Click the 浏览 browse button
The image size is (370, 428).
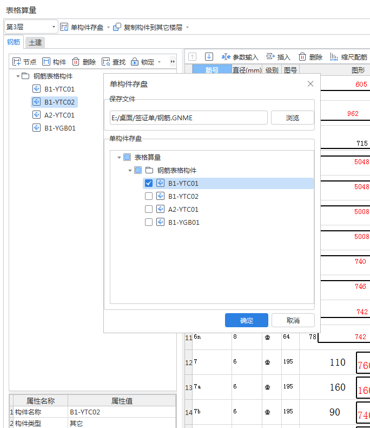pyautogui.click(x=292, y=118)
